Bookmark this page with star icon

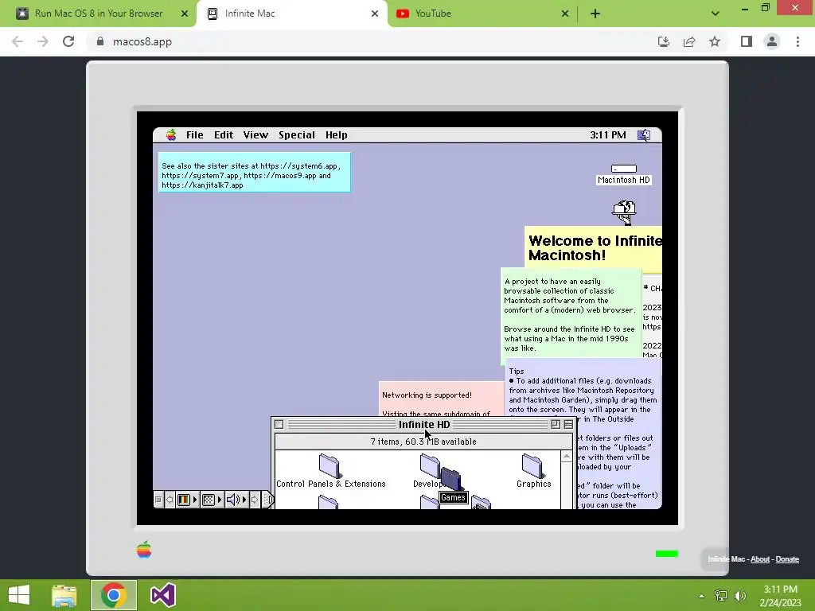715,41
